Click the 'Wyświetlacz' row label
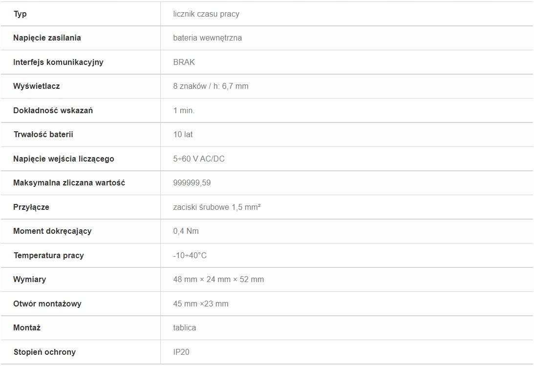This screenshot has width=534, height=366. [x=37, y=86]
